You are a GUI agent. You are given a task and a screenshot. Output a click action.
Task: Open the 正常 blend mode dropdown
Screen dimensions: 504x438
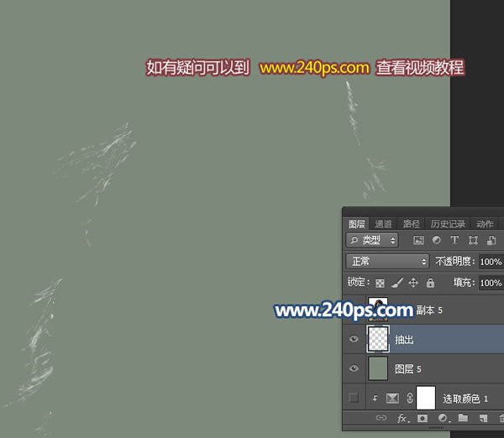point(387,262)
